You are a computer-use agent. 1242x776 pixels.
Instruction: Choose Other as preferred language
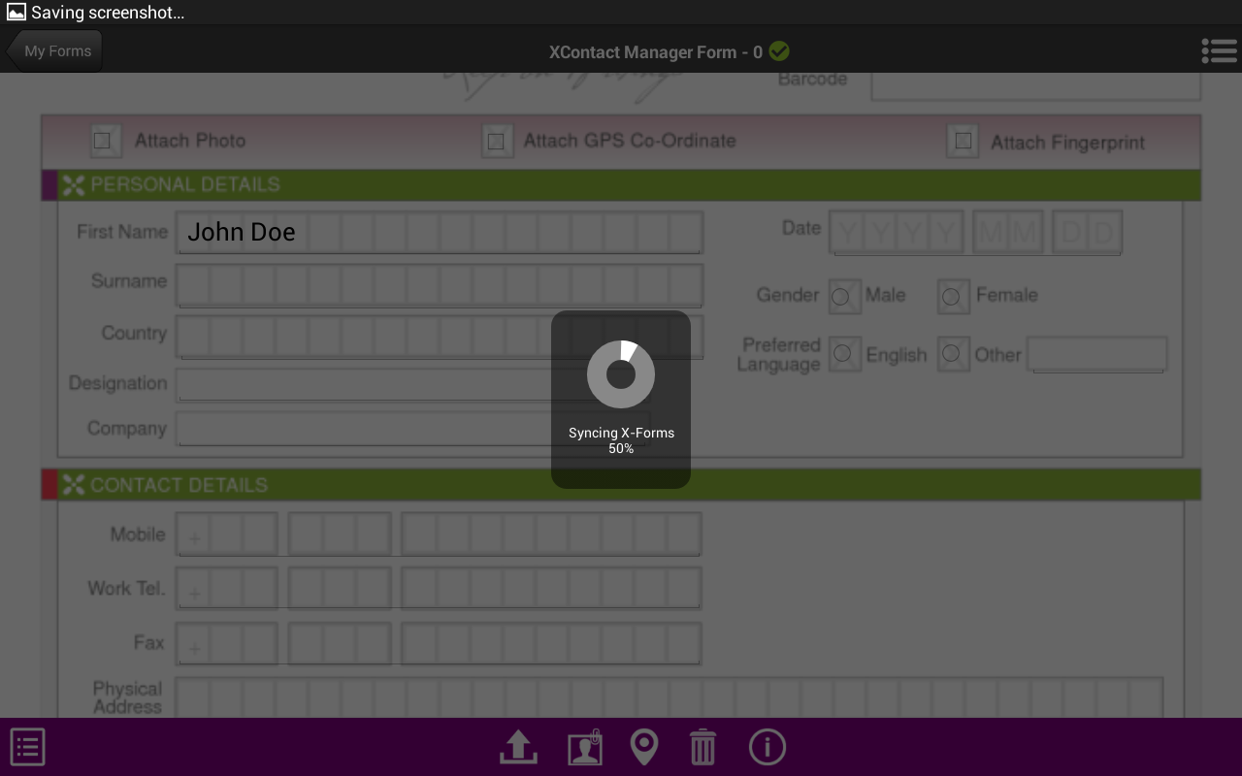952,355
